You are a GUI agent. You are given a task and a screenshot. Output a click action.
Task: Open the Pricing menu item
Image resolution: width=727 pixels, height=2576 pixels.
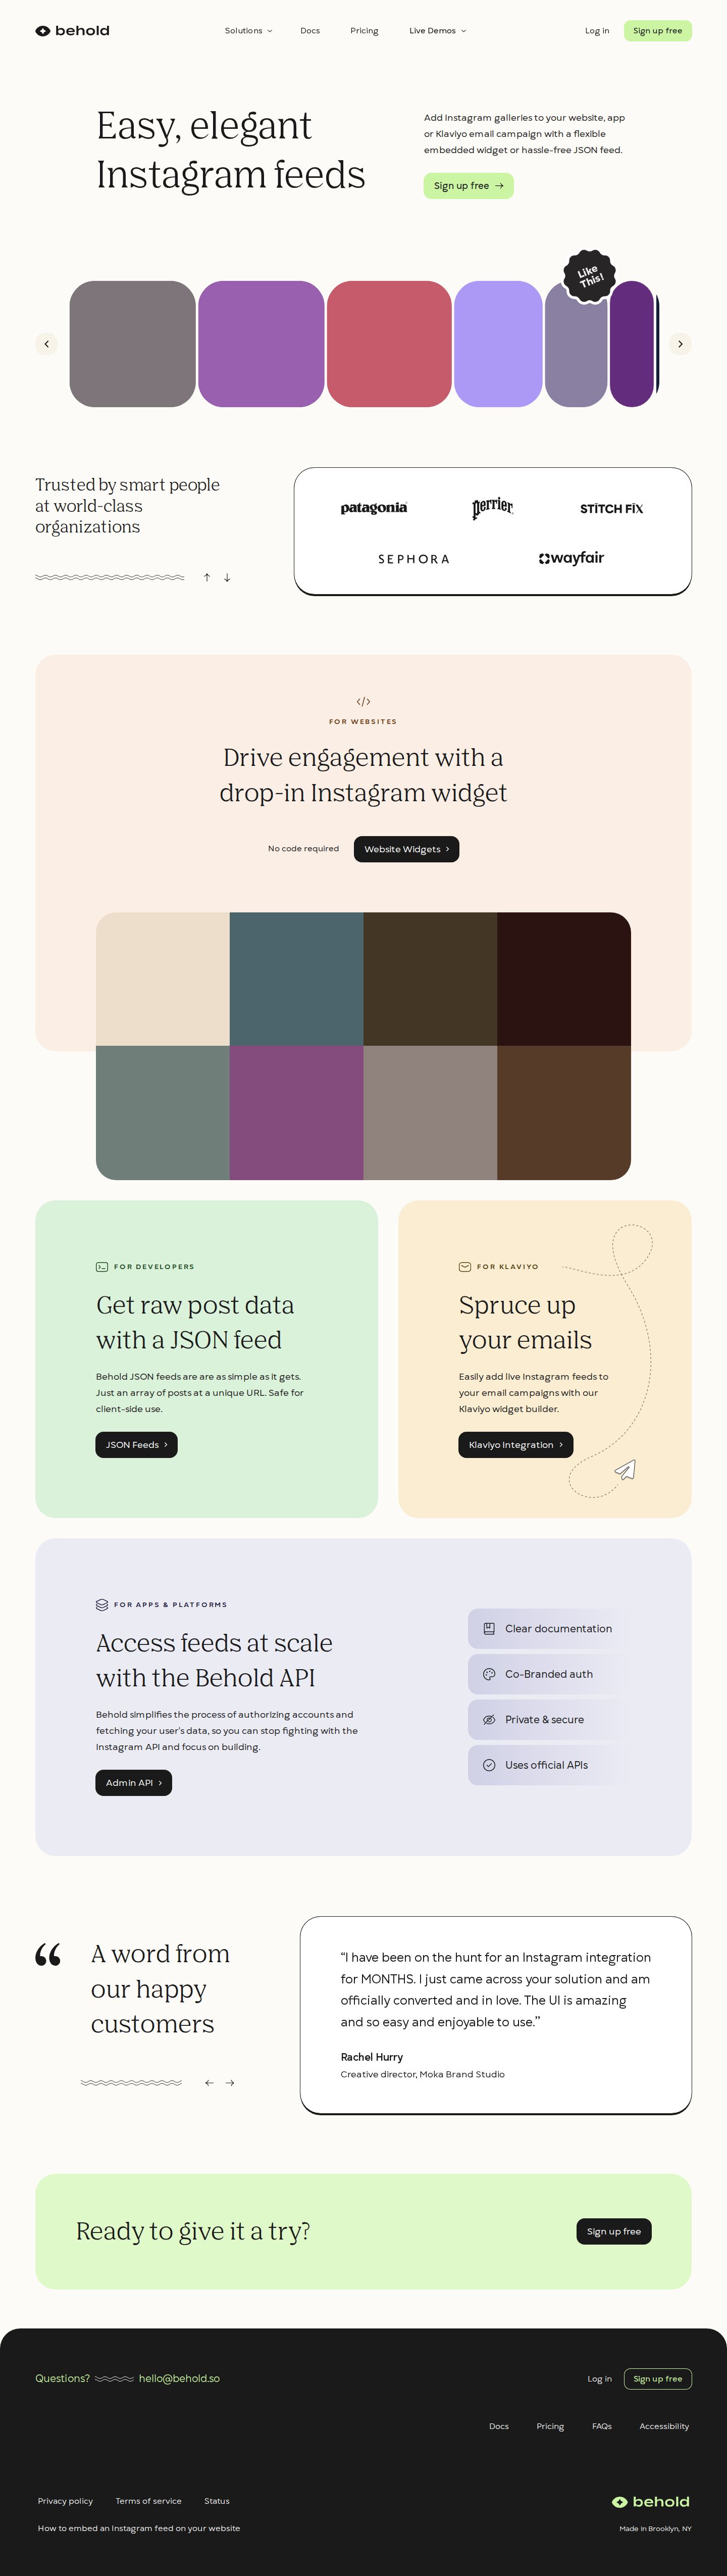(x=364, y=31)
